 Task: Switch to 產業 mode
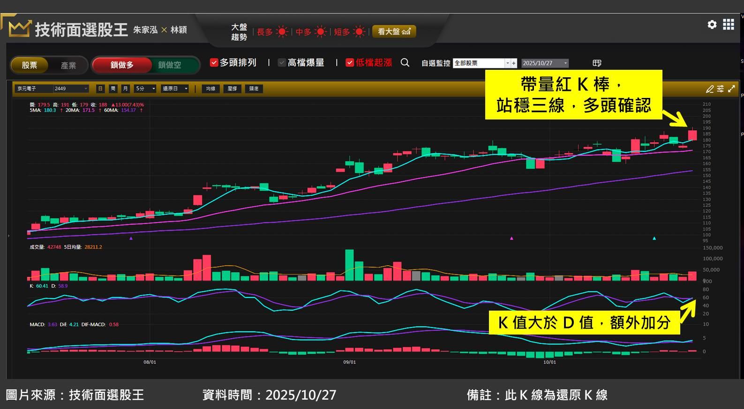coord(68,65)
